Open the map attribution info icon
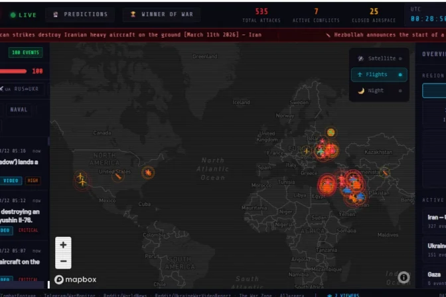Screen dimensions: 446x297 click(x=404, y=277)
